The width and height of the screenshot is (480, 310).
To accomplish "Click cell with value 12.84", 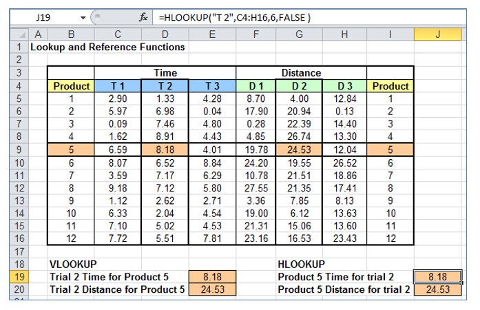I will pyautogui.click(x=345, y=99).
